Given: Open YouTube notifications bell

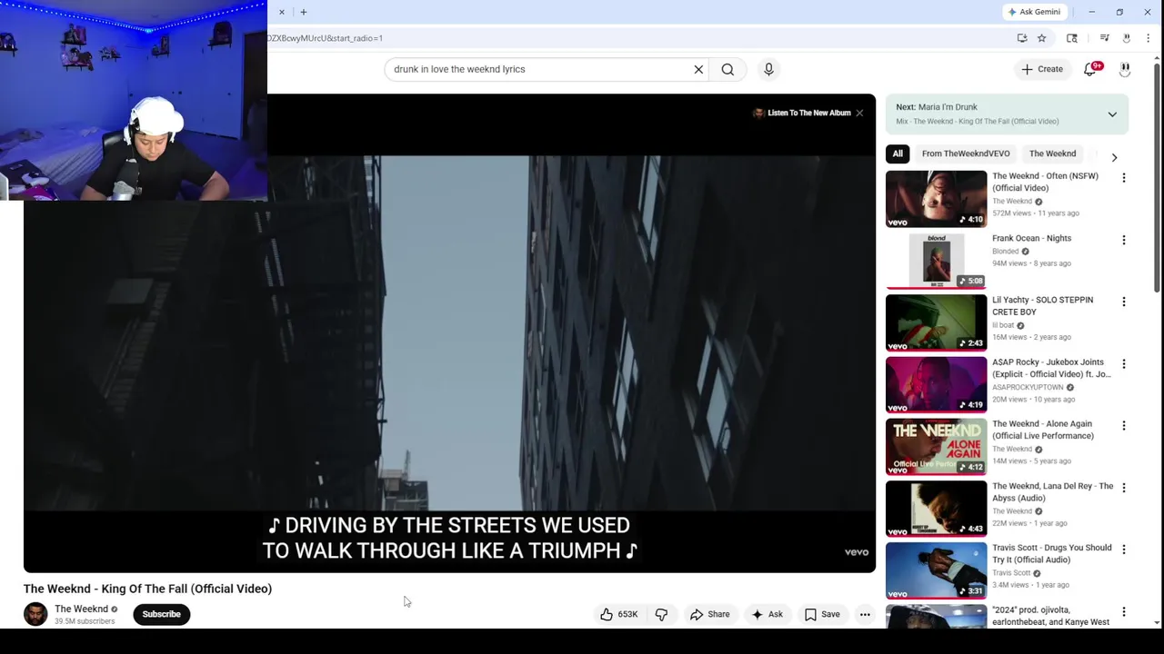Looking at the screenshot, I should pos(1090,69).
